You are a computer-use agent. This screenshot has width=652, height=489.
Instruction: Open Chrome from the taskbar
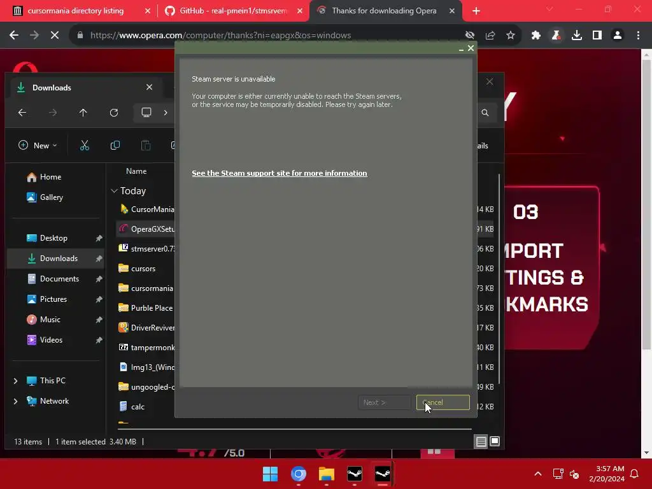[299, 474]
